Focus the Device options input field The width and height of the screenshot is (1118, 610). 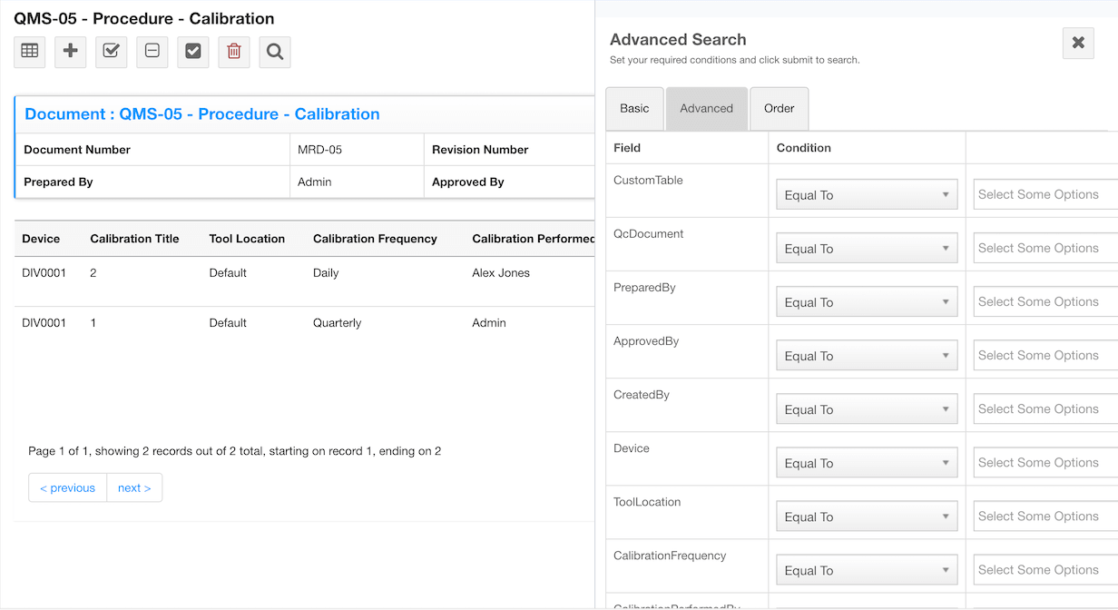[1045, 462]
